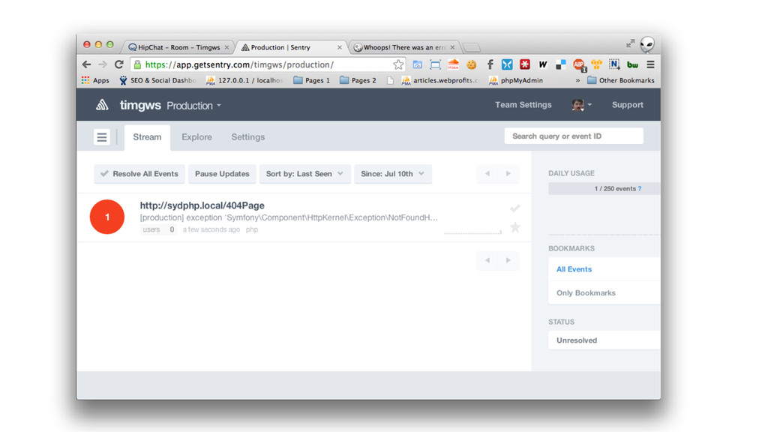The width and height of the screenshot is (768, 432).
Task: Select the Production | Sentry browser tab
Action: tap(291, 47)
